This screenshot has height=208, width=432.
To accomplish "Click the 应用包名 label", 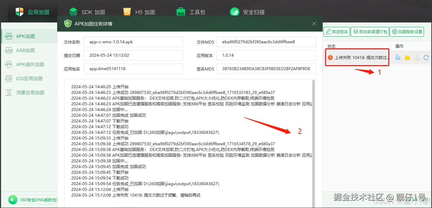I will tap(72, 69).
